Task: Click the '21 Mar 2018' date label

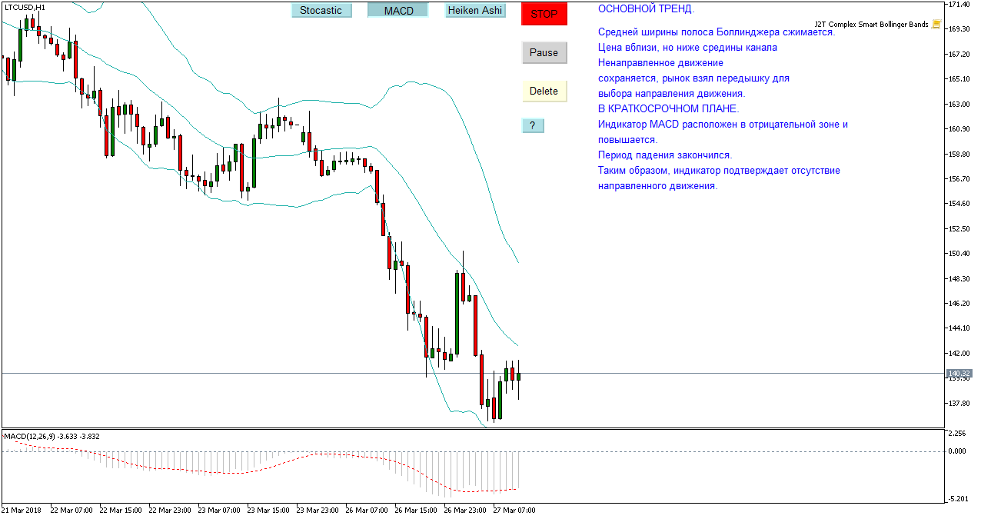Action: 22,510
